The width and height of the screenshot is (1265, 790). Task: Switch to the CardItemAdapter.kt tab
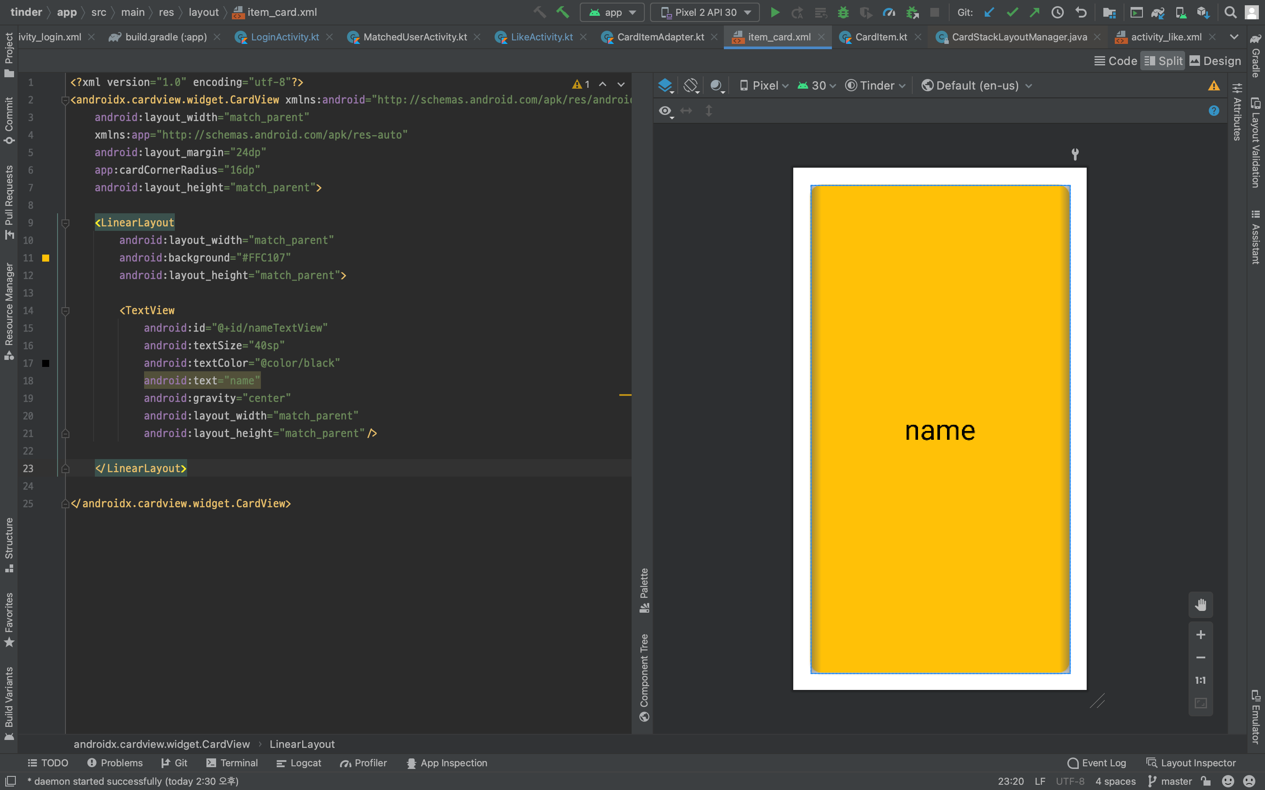point(660,37)
